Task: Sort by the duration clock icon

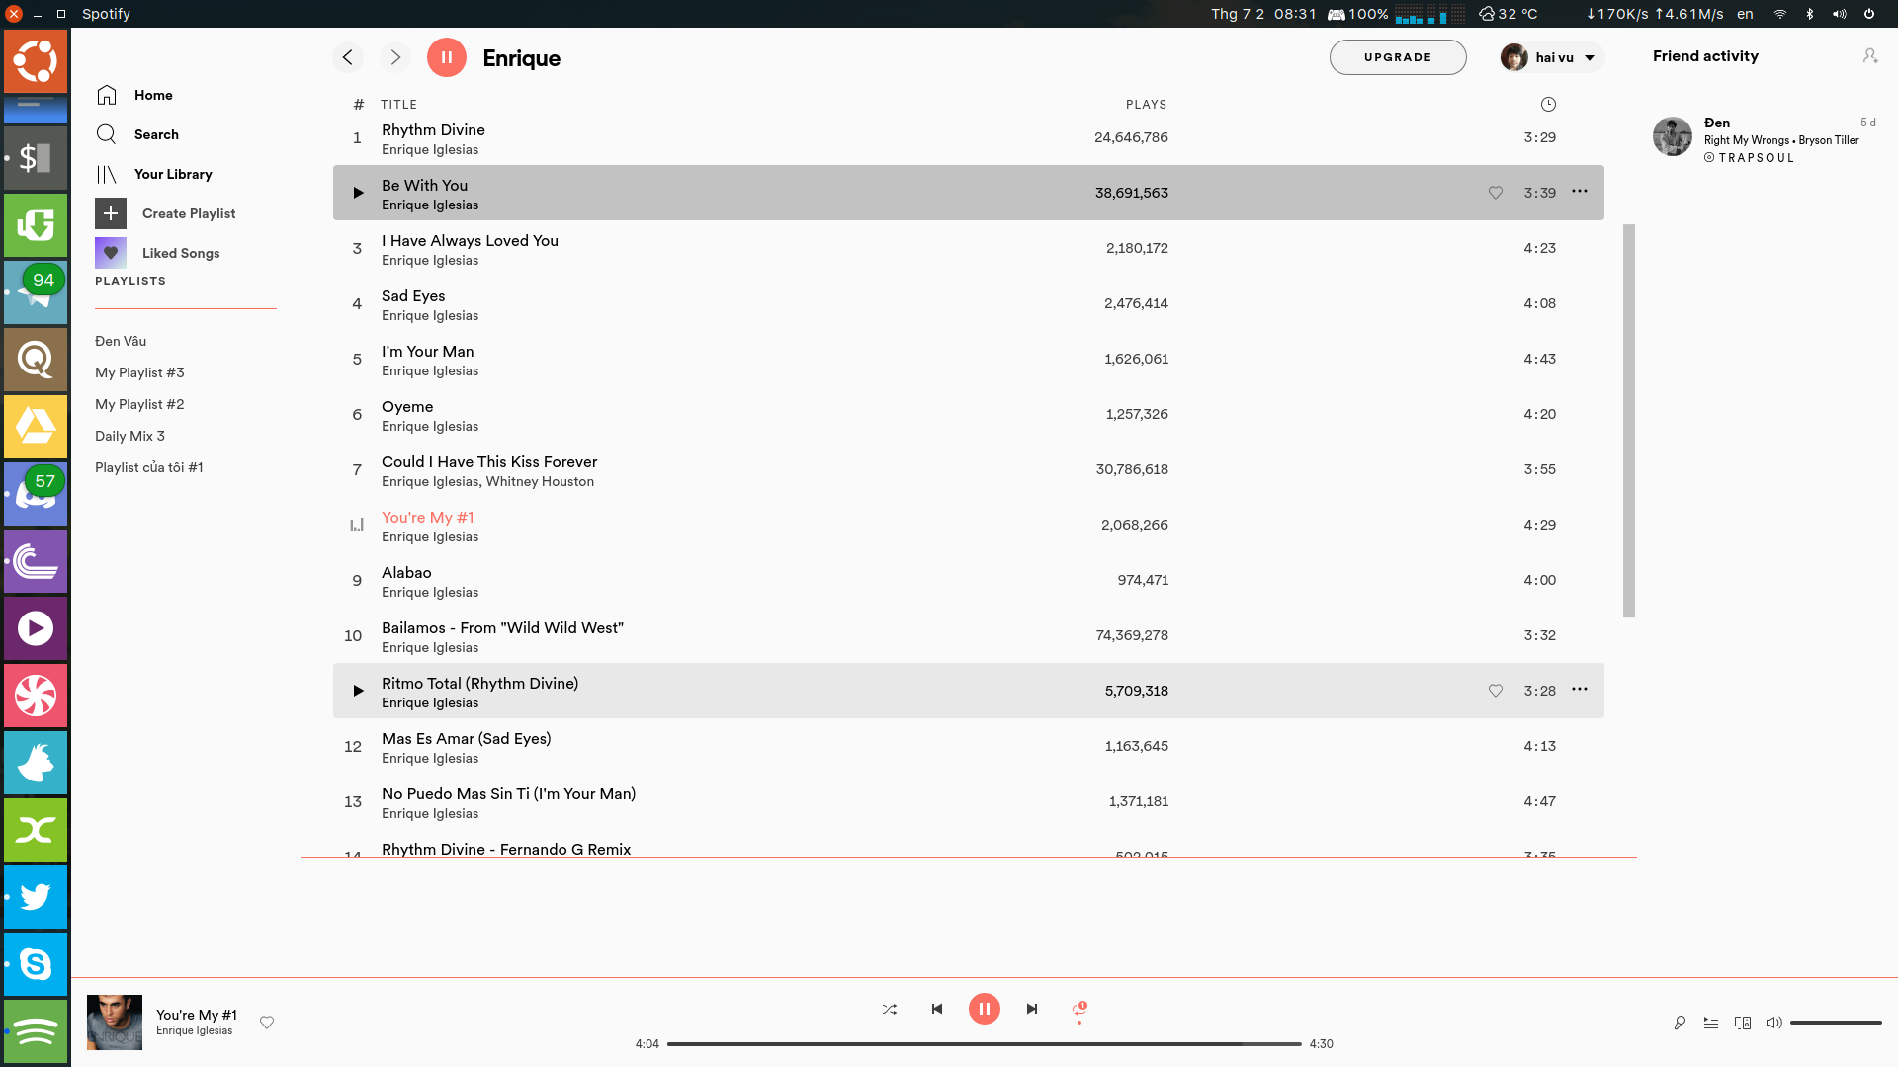Action: [1548, 105]
